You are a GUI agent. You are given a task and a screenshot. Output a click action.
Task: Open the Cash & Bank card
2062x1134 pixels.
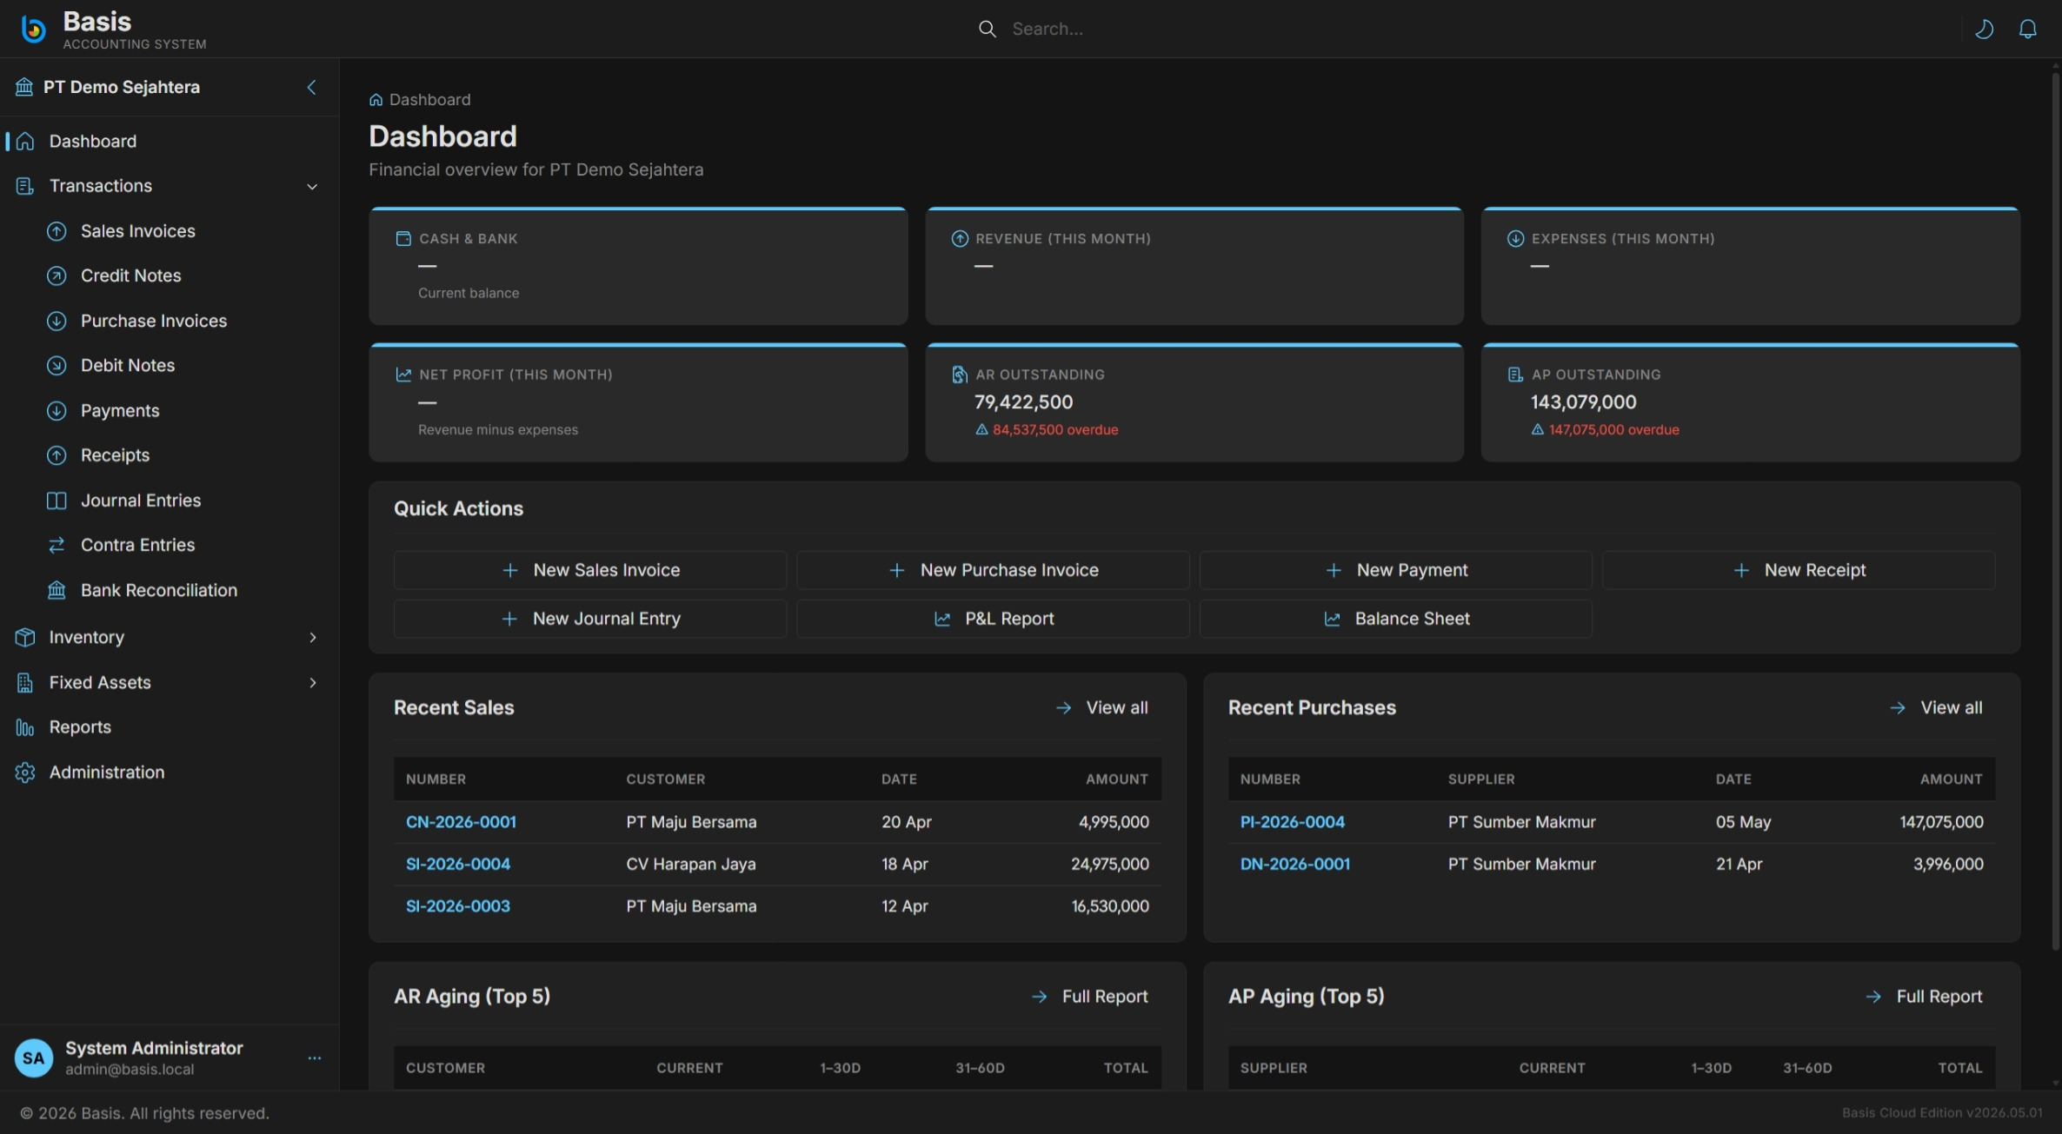(x=638, y=266)
